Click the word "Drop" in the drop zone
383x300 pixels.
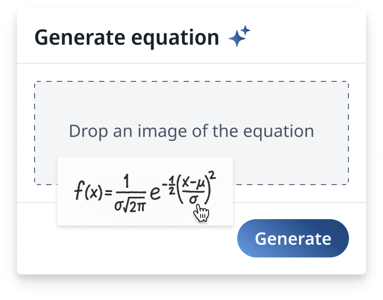(x=85, y=131)
